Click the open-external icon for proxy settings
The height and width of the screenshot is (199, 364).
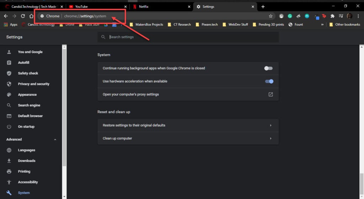(271, 94)
